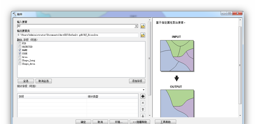This screenshot has height=124, width=255.
Task: Click the output path text field
Action: 78,35
